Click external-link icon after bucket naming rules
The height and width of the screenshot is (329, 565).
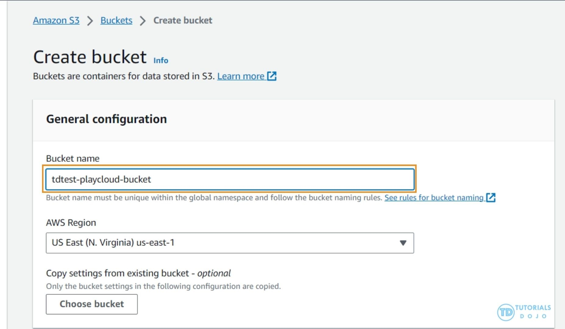491,198
